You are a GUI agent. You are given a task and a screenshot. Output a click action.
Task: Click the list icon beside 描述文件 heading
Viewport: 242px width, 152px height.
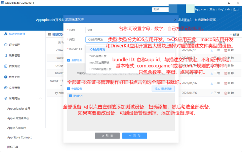coord(49,34)
